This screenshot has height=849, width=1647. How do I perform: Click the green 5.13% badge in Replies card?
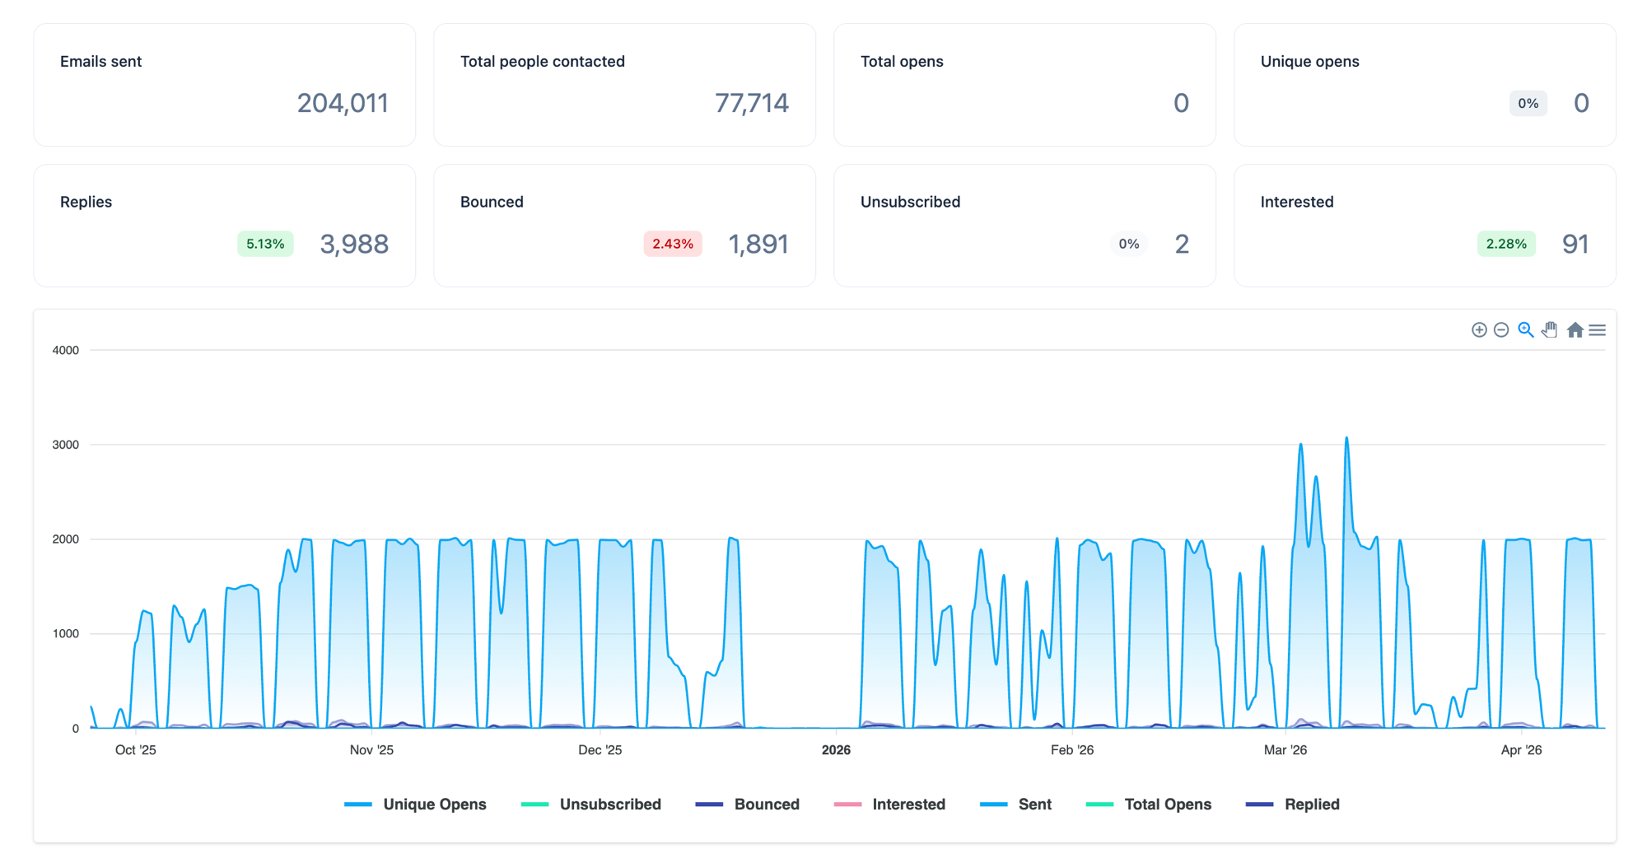click(x=264, y=244)
